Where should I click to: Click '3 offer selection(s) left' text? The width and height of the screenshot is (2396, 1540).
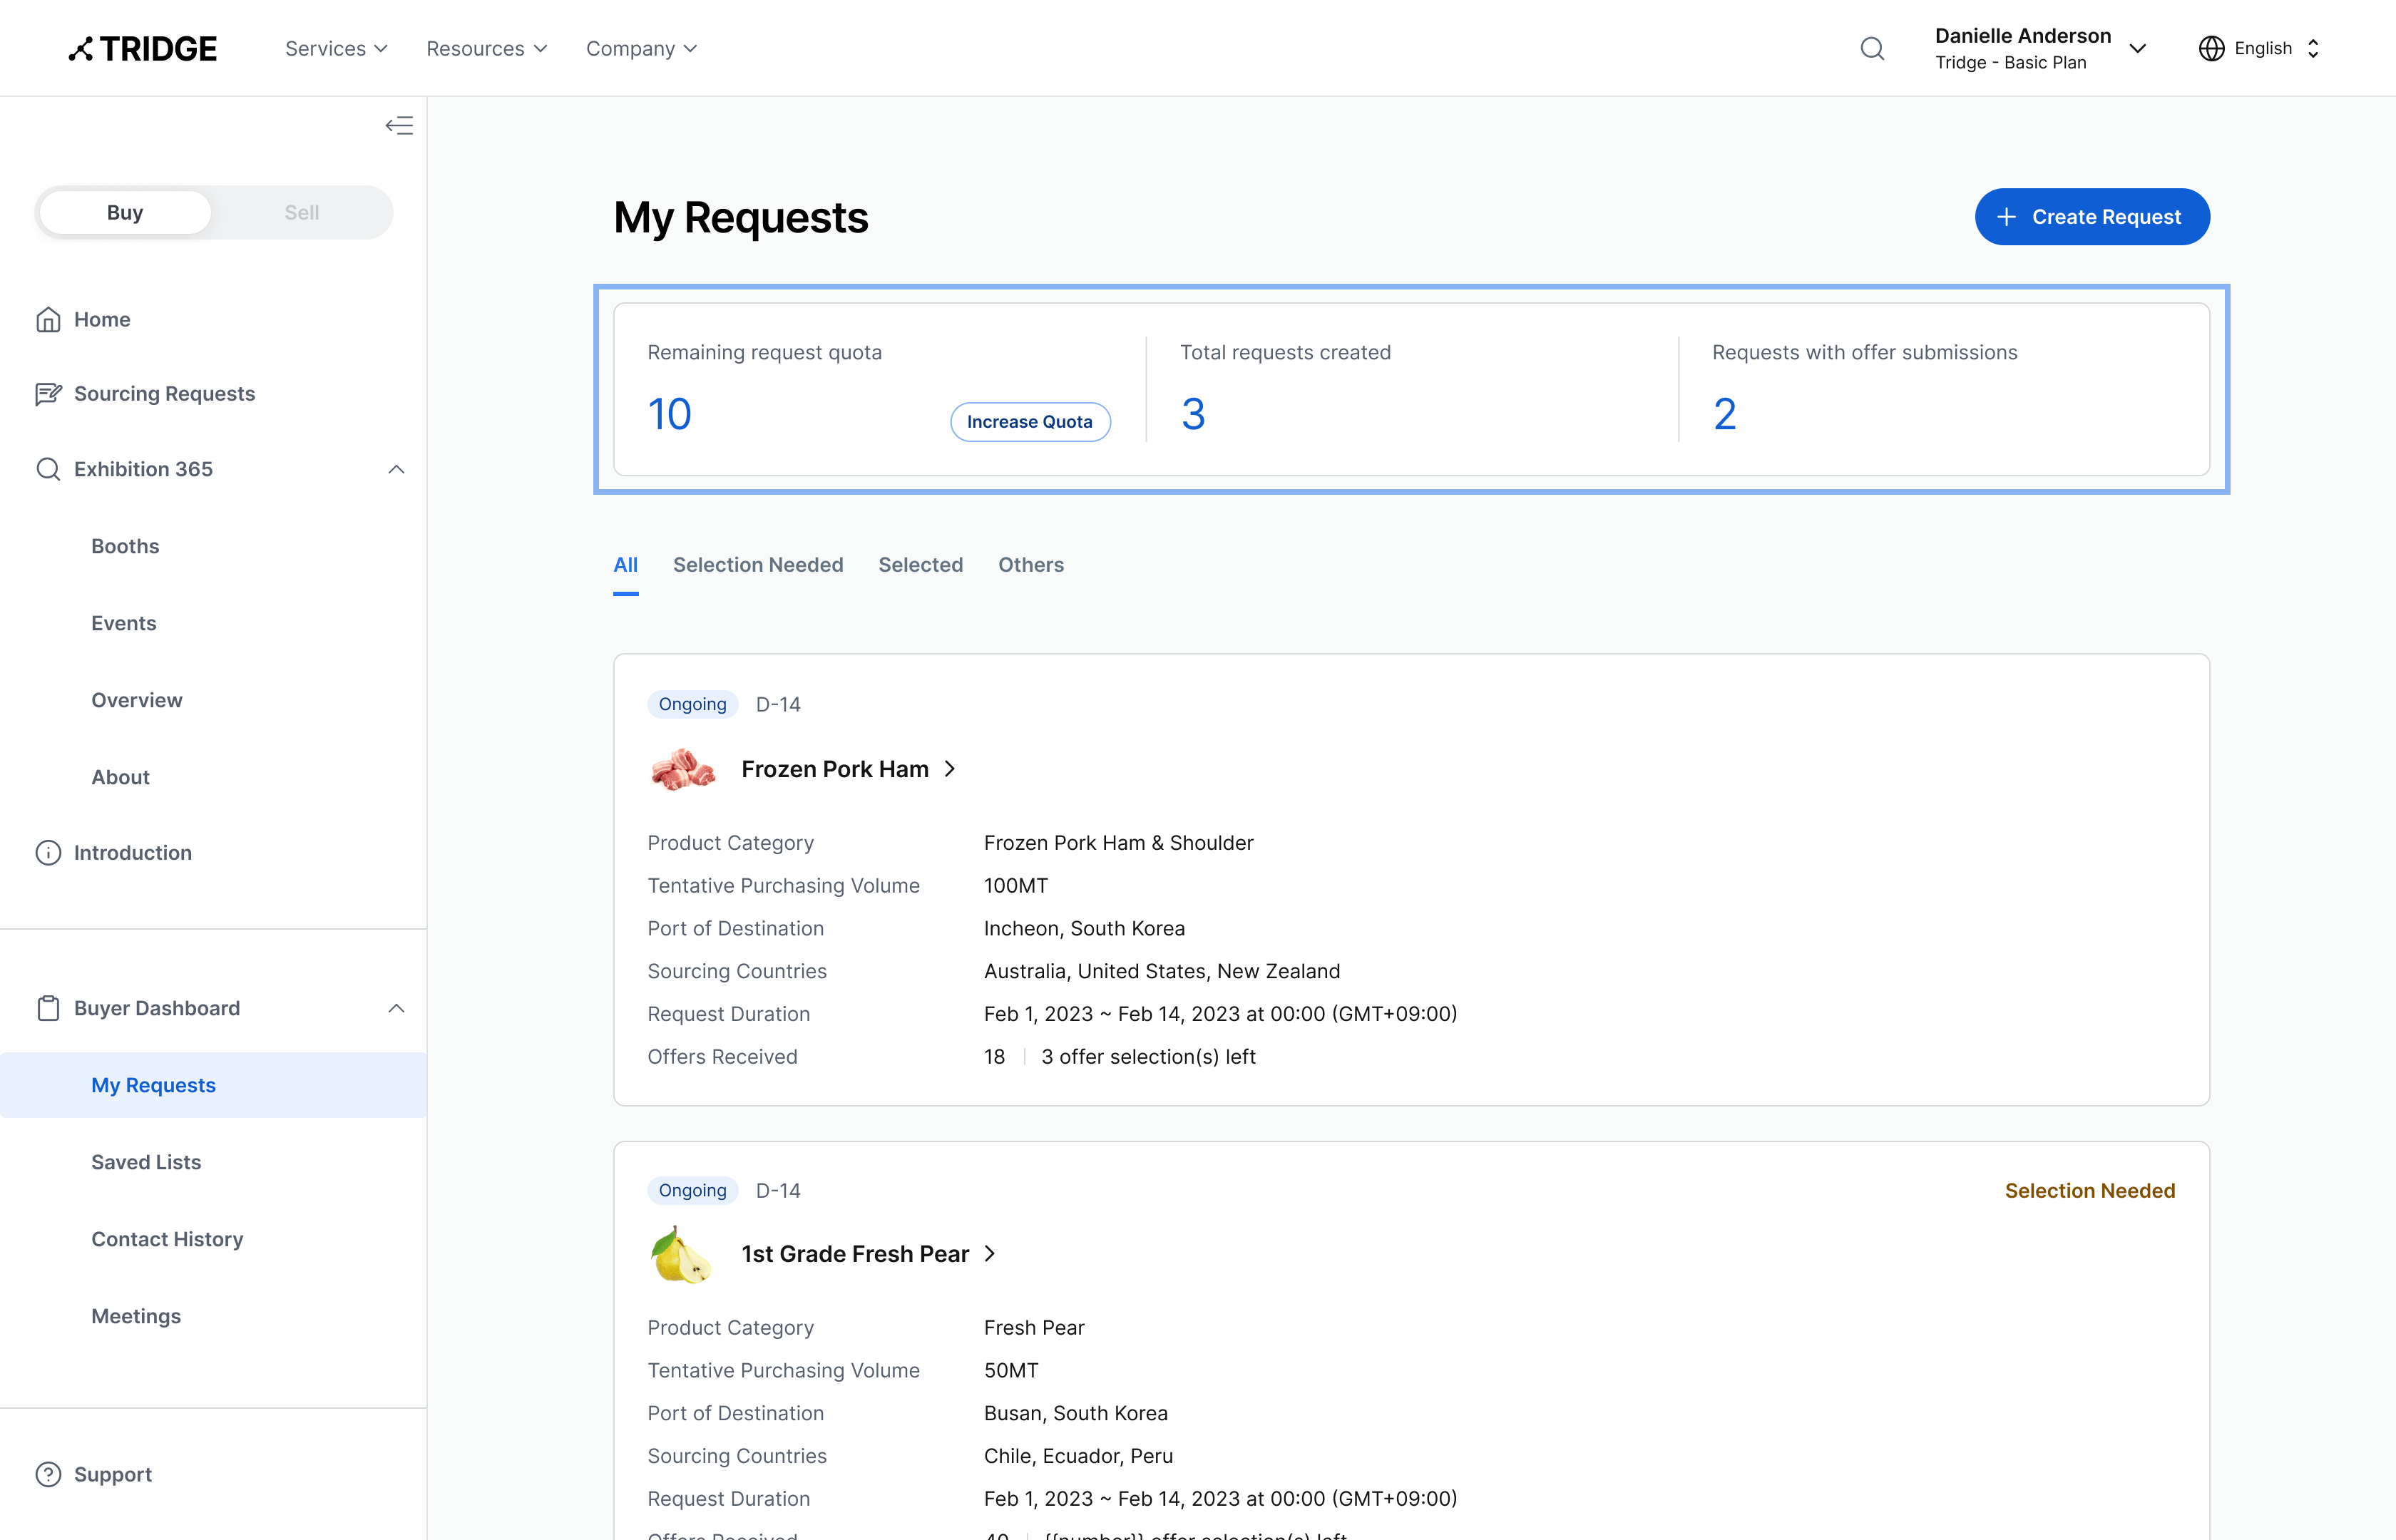point(1148,1056)
